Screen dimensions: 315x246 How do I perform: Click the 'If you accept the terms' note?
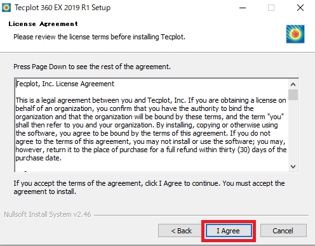[x=149, y=188]
